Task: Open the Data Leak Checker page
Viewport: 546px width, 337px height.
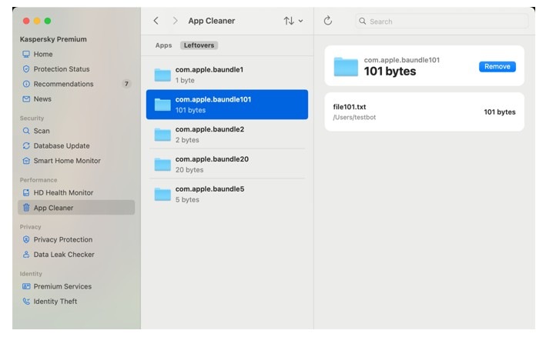Action: [x=64, y=255]
